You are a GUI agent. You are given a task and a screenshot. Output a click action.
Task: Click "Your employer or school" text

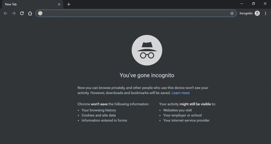(x=183, y=115)
